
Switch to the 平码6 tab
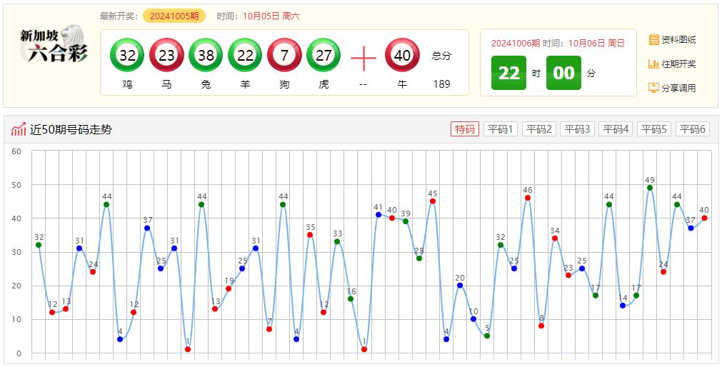pyautogui.click(x=692, y=129)
